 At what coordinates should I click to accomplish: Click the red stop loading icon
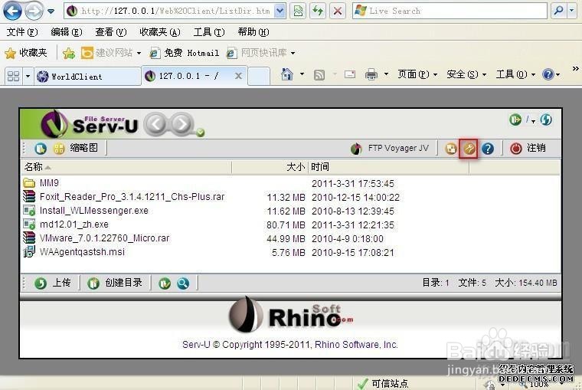click(x=338, y=11)
